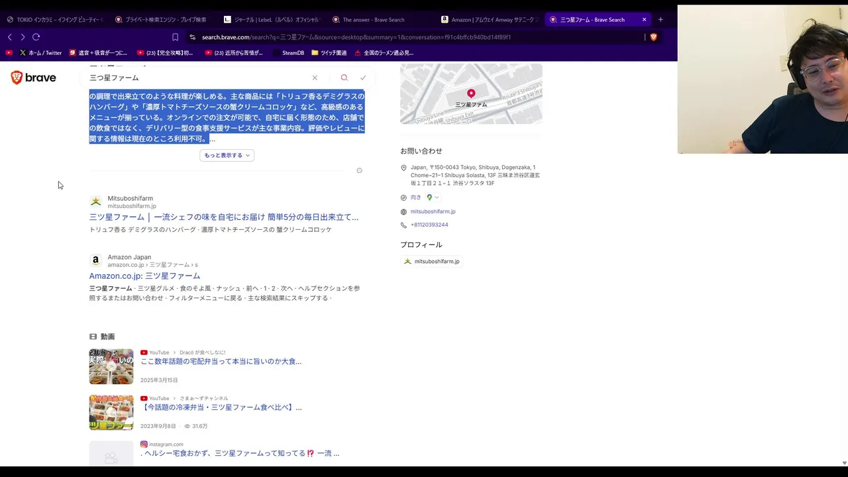Open the mitsuboshifarm.jp website link in the info panel
The image size is (848, 477).
433,212
